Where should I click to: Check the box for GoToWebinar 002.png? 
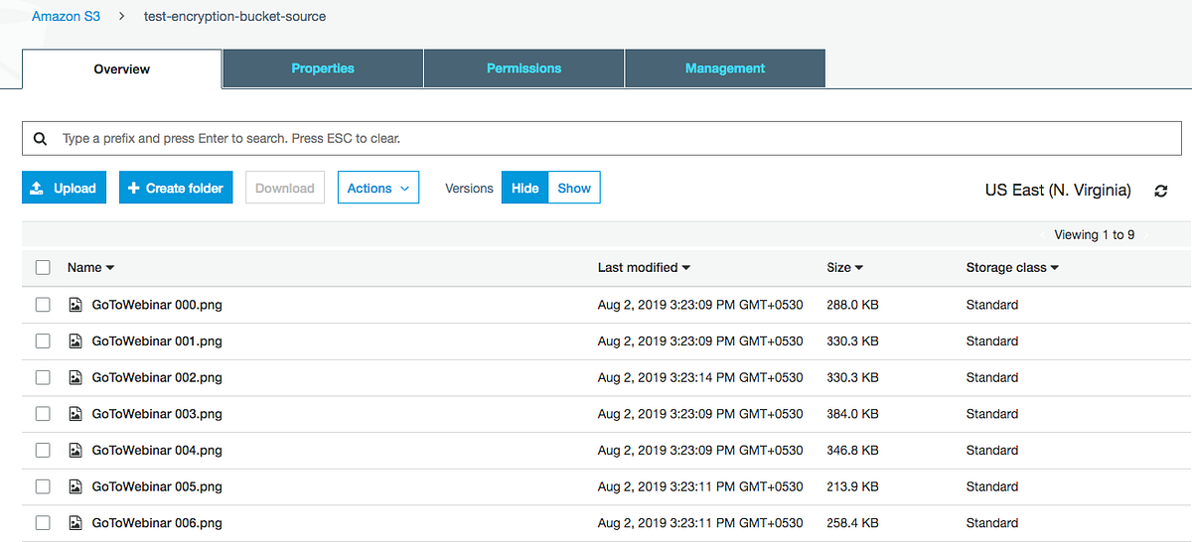click(43, 377)
